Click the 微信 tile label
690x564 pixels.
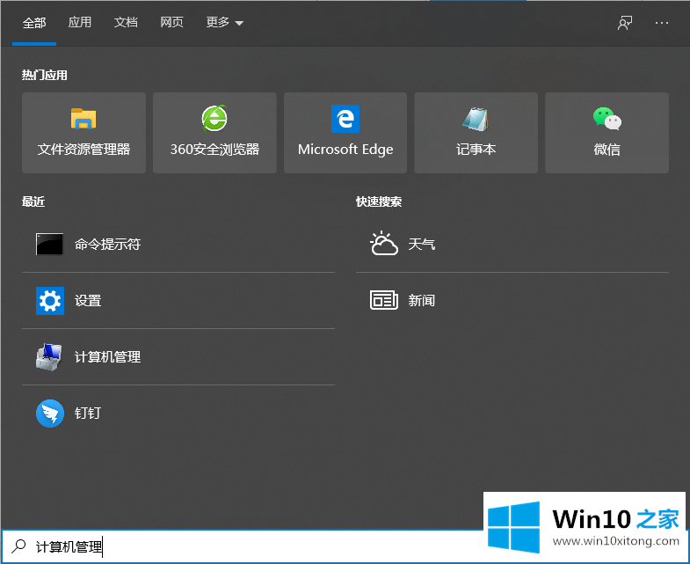pos(606,150)
